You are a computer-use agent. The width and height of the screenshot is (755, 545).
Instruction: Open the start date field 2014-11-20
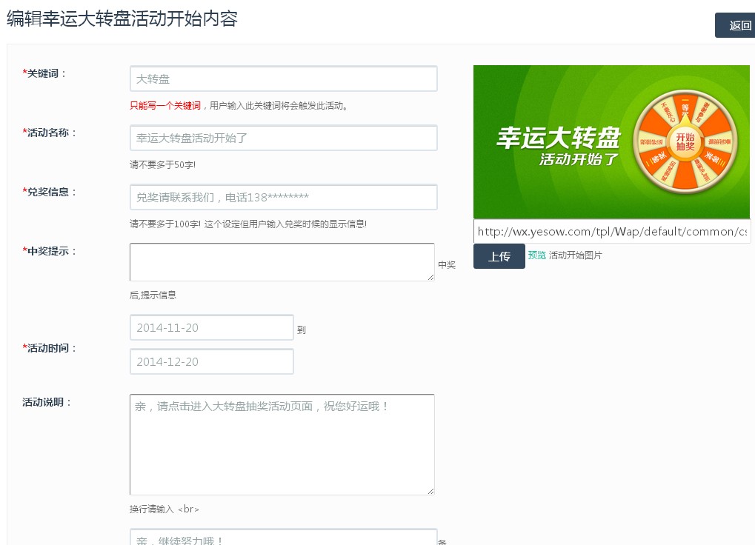coord(211,327)
